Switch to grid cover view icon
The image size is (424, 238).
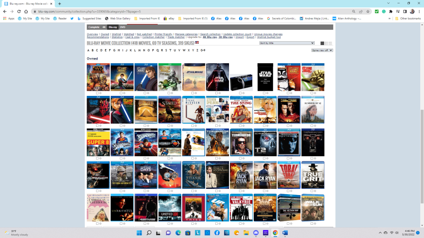[323, 43]
